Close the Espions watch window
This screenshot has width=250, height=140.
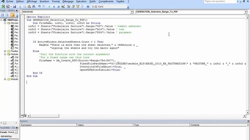click(248, 121)
